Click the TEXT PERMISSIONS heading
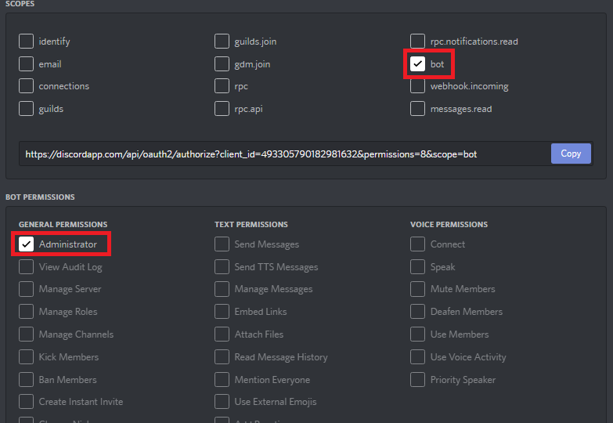The image size is (613, 423). pyautogui.click(x=251, y=225)
